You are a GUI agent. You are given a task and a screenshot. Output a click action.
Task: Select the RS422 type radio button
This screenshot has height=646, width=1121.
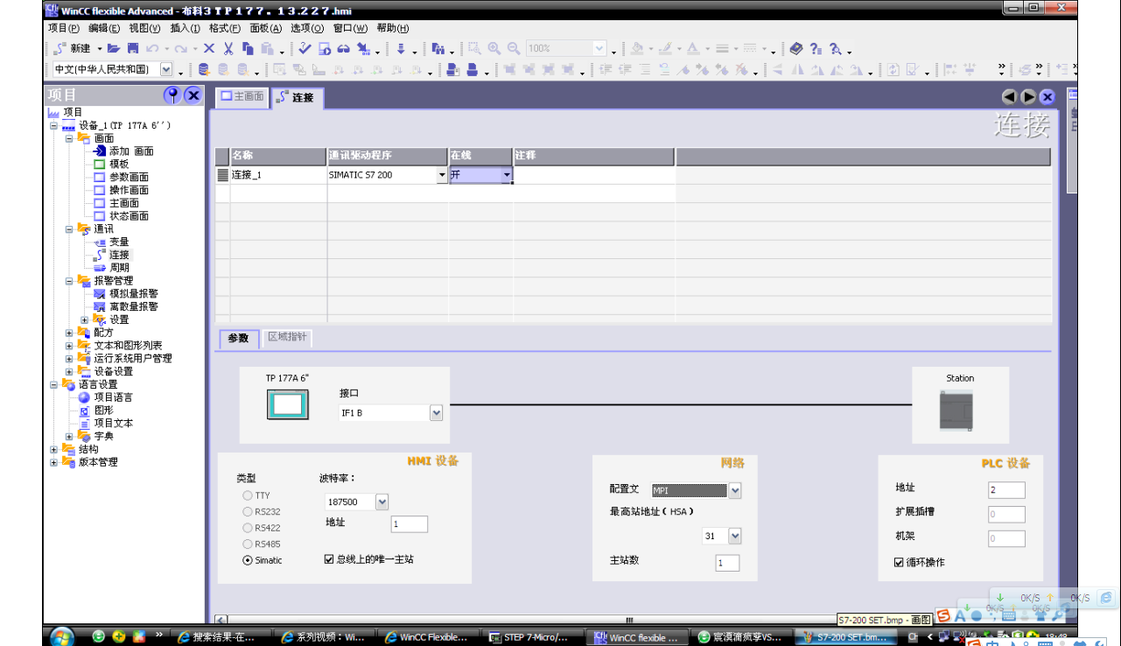point(248,528)
